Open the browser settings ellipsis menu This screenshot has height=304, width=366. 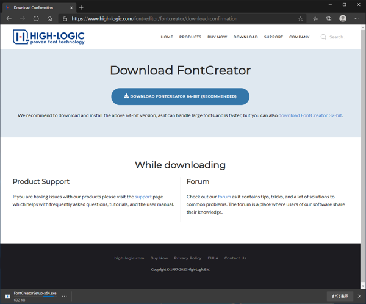(x=357, y=19)
